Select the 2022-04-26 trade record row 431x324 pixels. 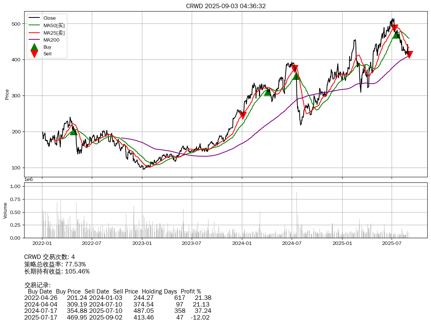click(x=117, y=298)
